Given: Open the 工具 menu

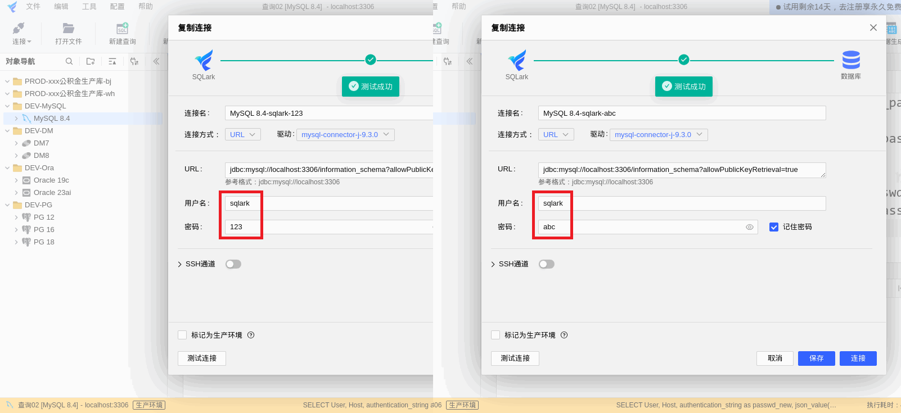Looking at the screenshot, I should click(x=89, y=7).
